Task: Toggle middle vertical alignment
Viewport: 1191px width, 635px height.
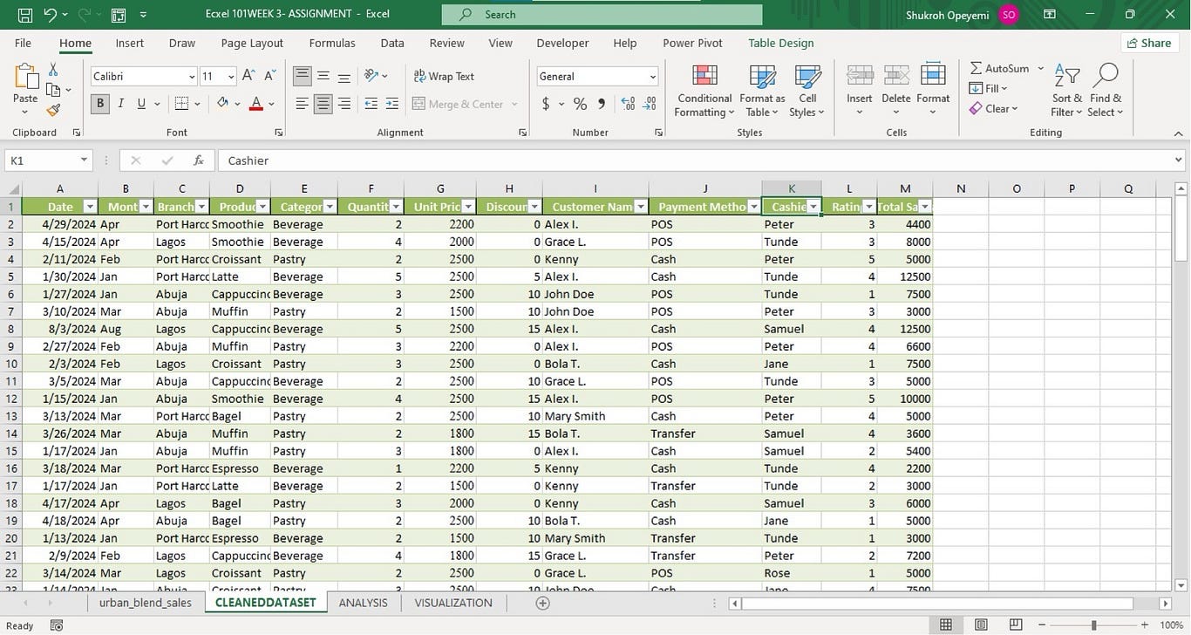Action: coord(323,76)
